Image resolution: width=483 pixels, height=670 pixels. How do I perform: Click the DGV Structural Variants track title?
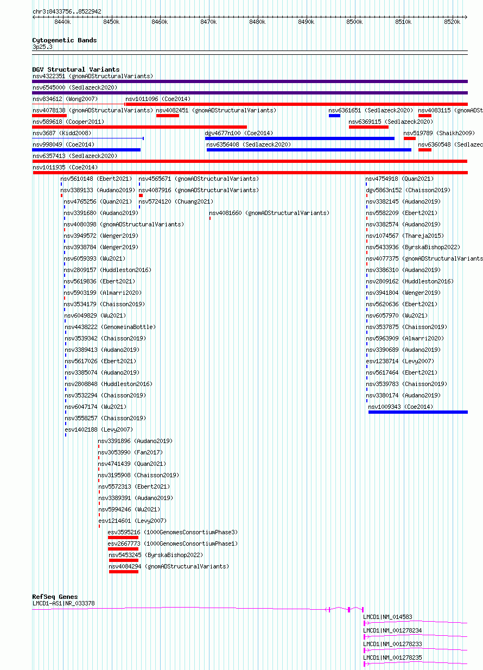(76, 69)
